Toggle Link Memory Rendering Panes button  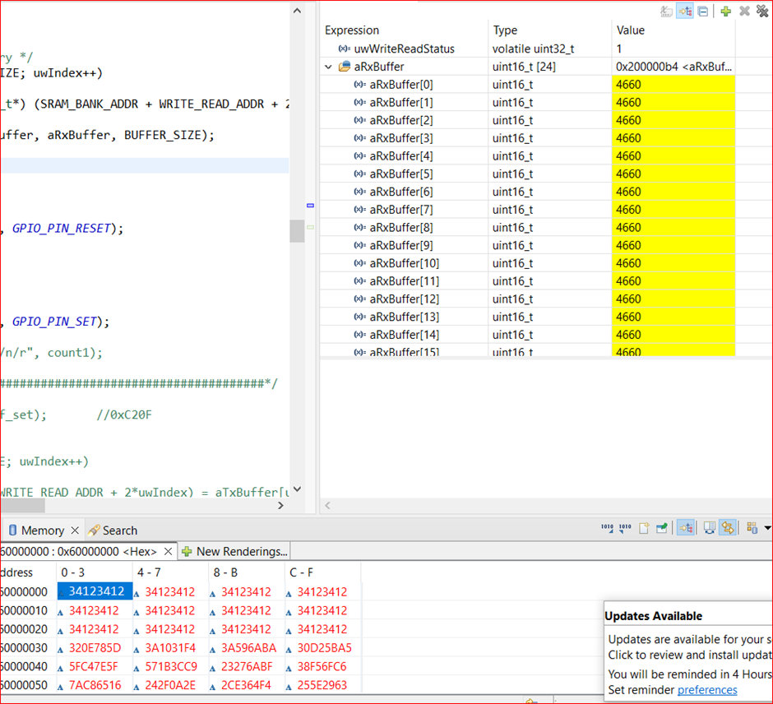tap(728, 528)
